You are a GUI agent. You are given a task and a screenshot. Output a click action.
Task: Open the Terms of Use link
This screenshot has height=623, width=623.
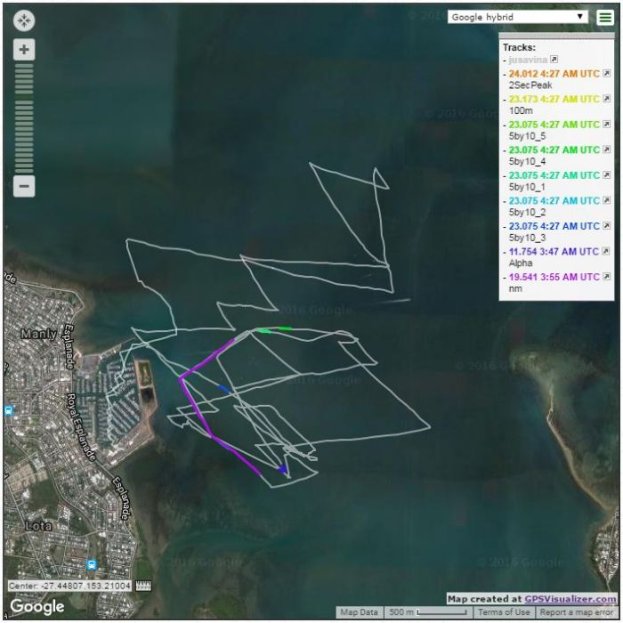pyautogui.click(x=504, y=612)
